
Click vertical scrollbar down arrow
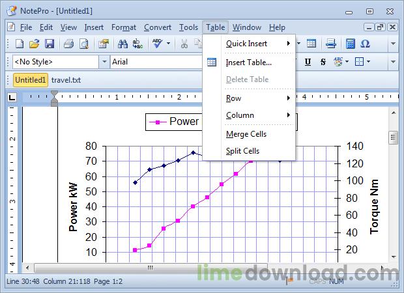click(x=394, y=257)
